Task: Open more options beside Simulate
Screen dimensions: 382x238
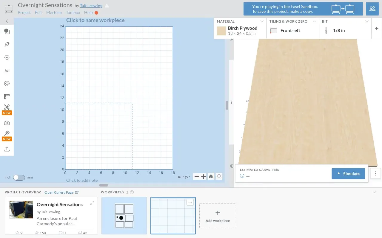Action: coord(375,174)
